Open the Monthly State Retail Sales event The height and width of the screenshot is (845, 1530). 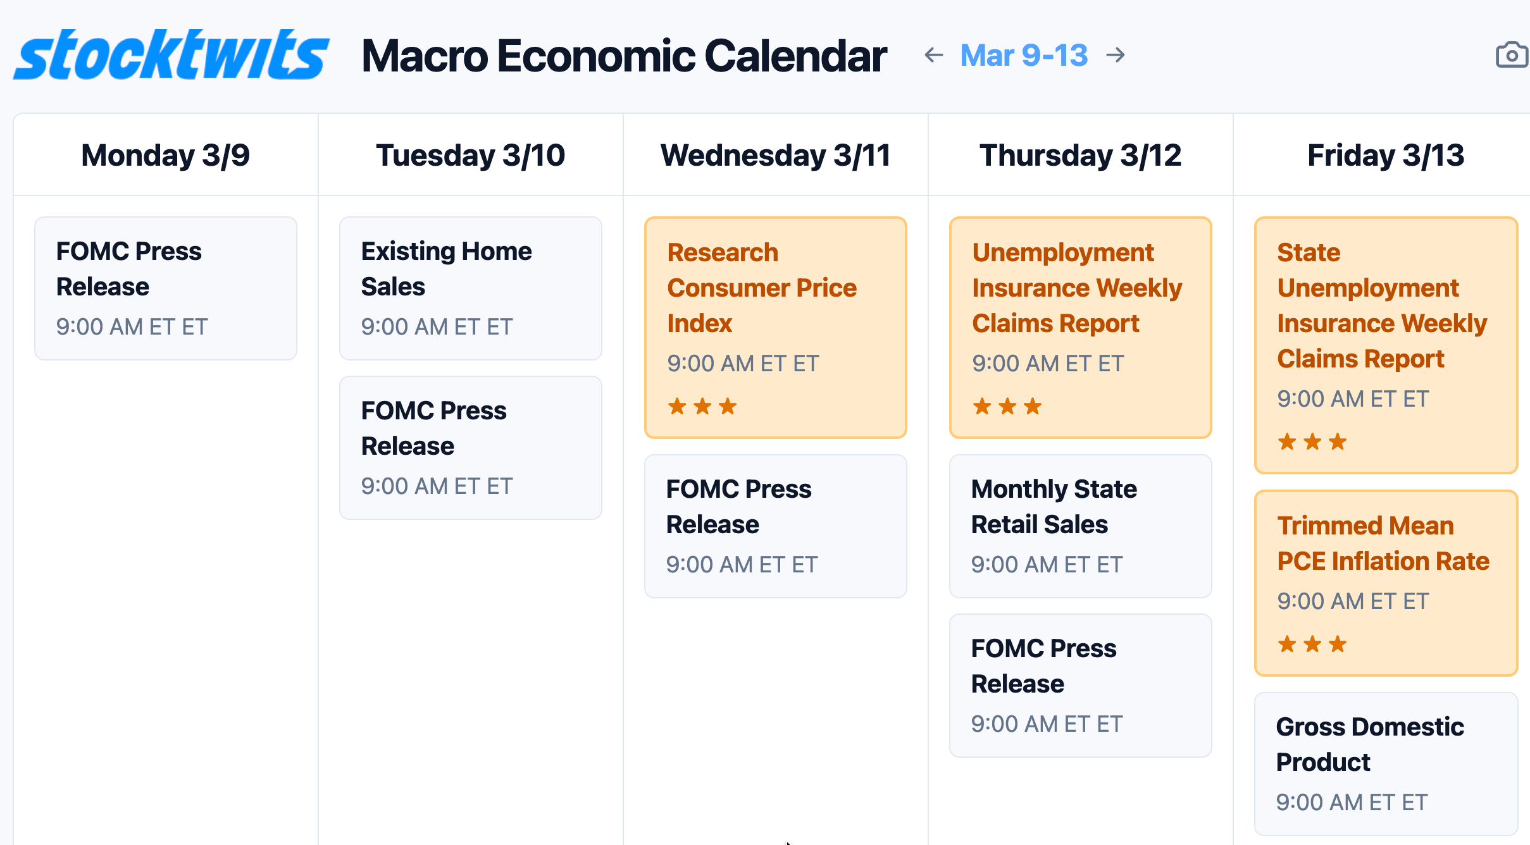point(1080,525)
